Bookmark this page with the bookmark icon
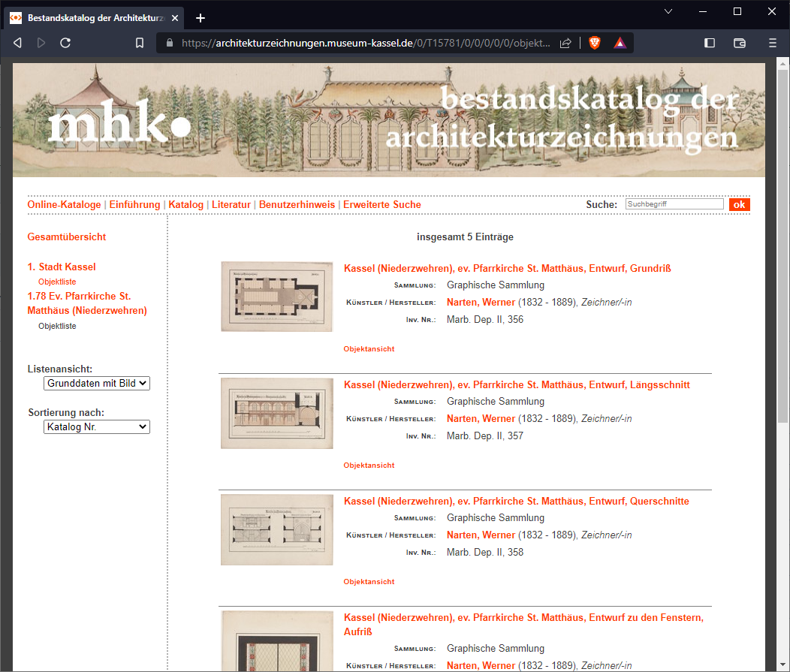Image resolution: width=790 pixels, height=672 pixels. pos(140,43)
